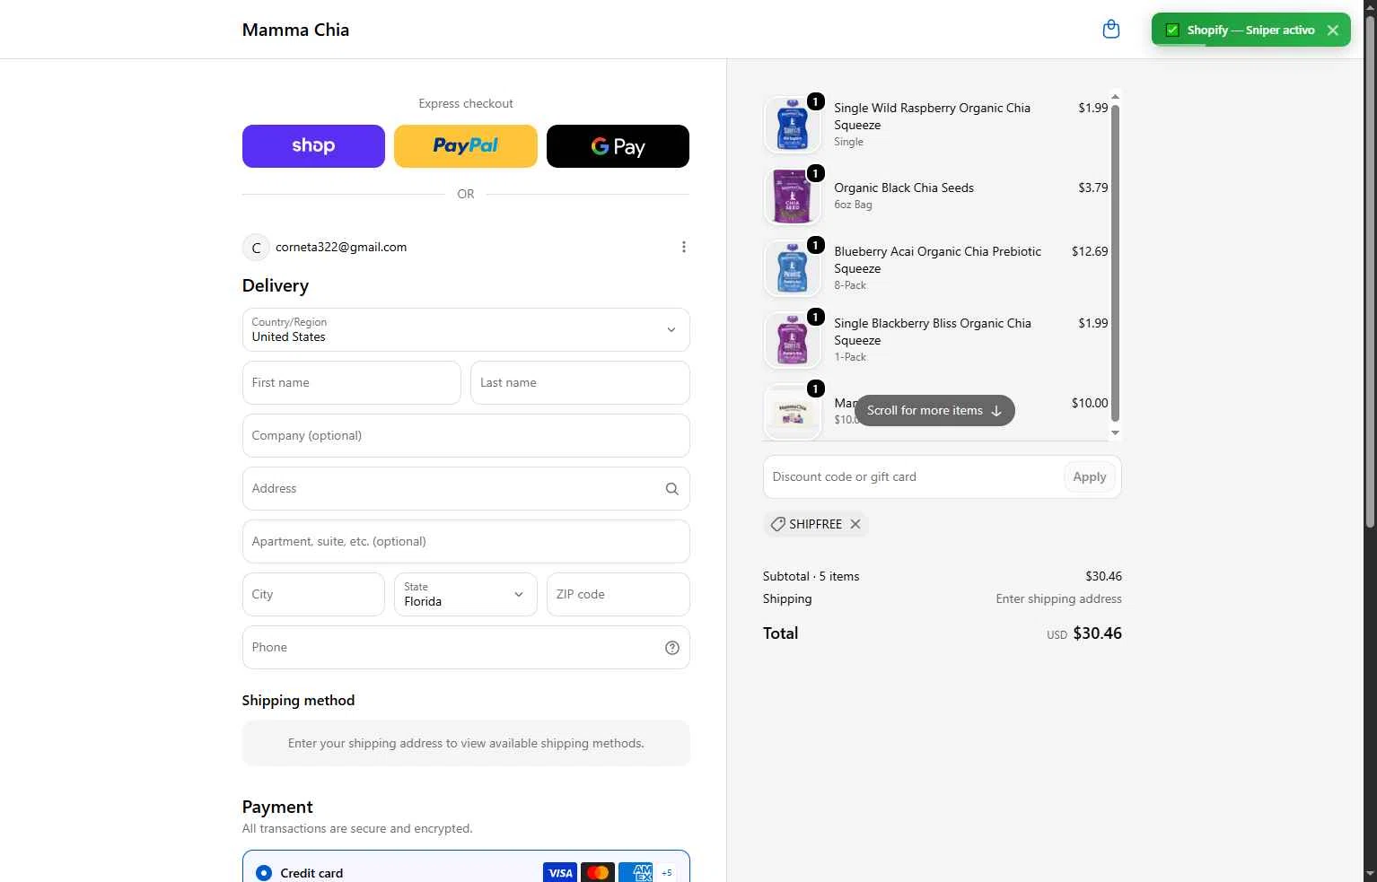
Task: Pay with Shop Pay express checkout
Action: point(313,146)
